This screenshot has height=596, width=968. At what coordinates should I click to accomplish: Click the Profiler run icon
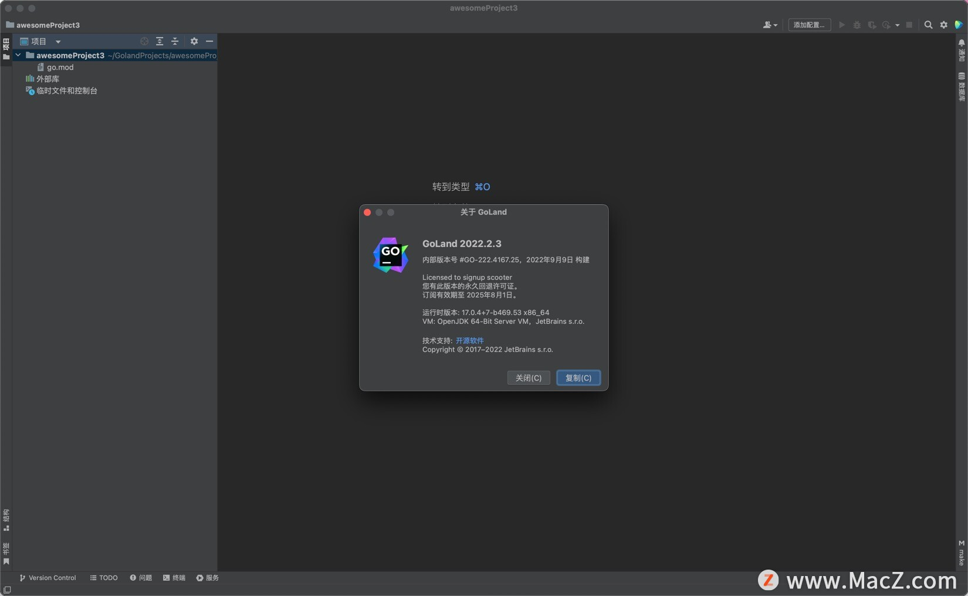[x=886, y=25]
